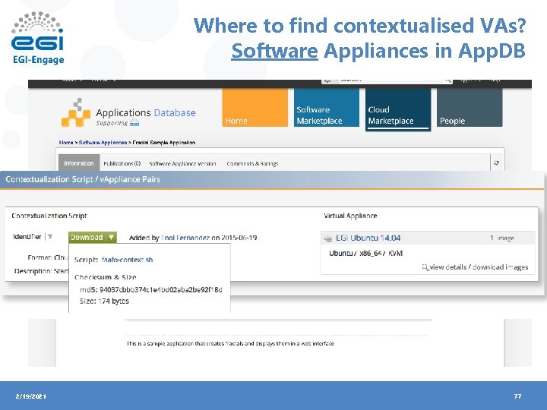Screen dimensions: 547x410
Task: Click the Applications Database logo
Action: click(128, 113)
